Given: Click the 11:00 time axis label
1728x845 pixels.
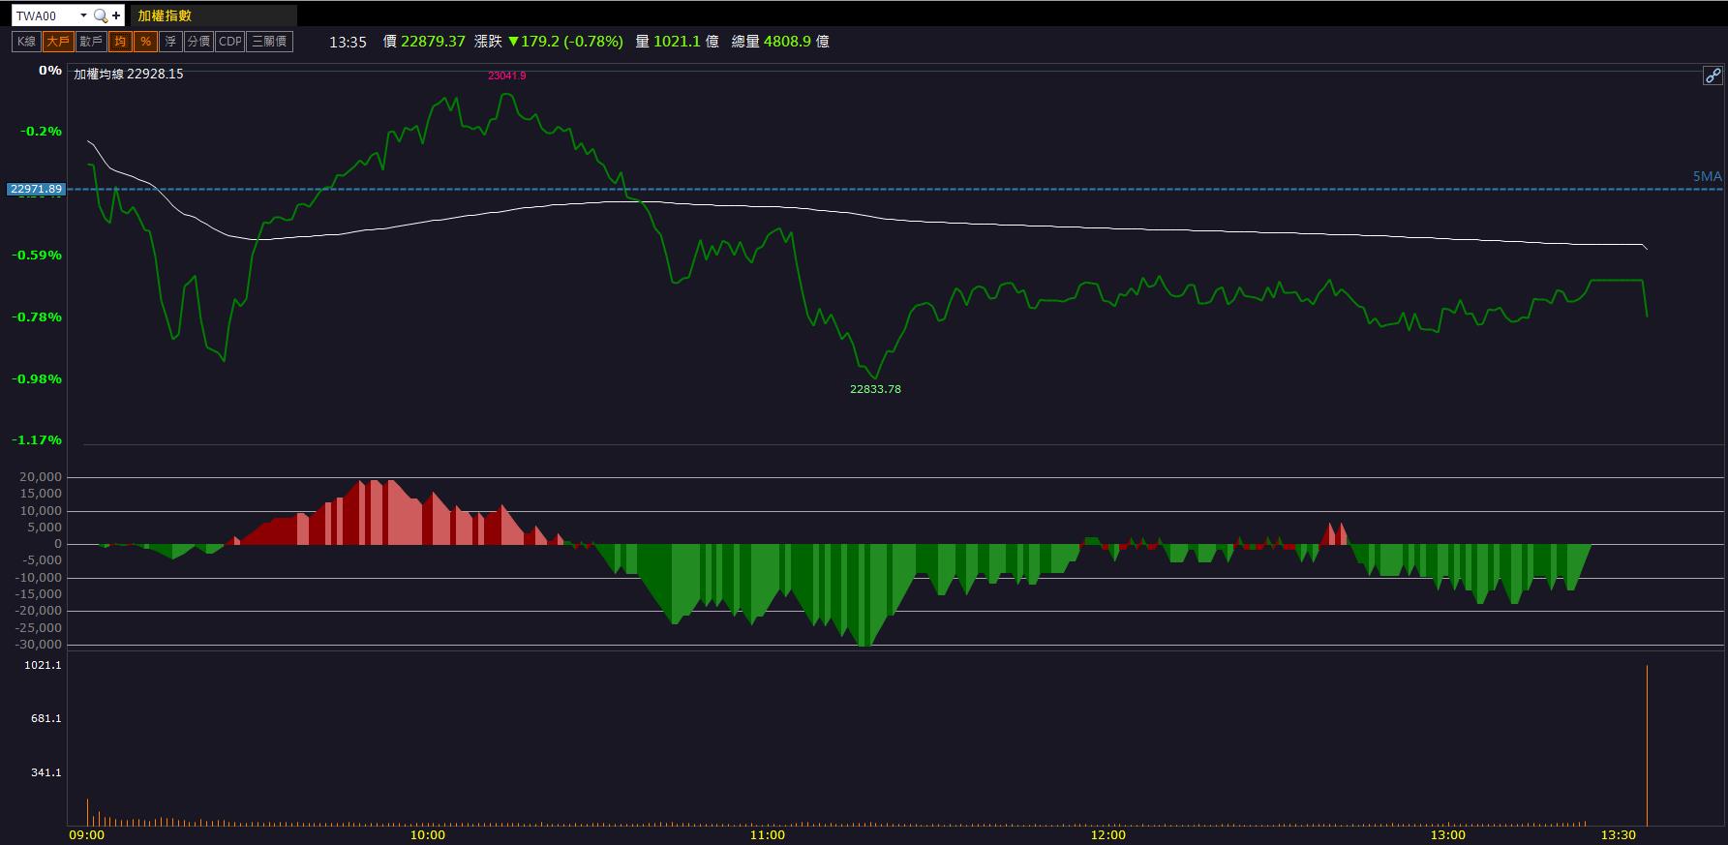Looking at the screenshot, I should tap(768, 834).
